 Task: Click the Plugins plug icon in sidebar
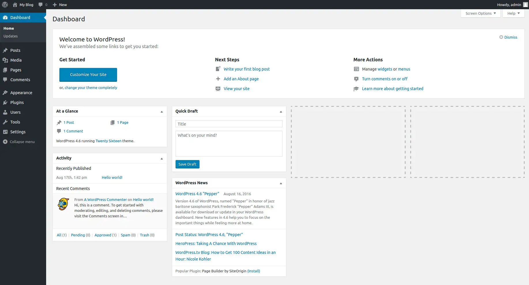tap(5, 102)
